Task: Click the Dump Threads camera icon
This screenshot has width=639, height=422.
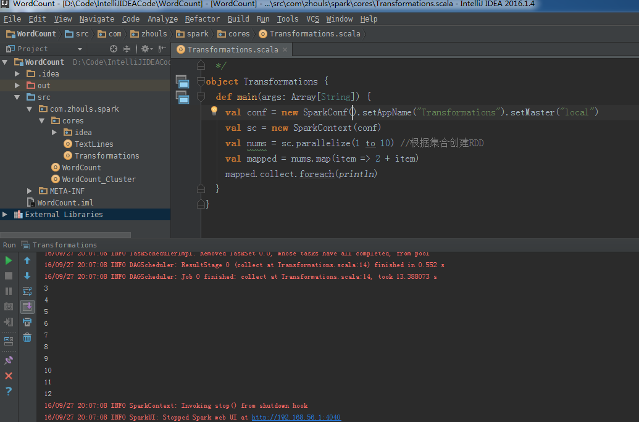Action: [x=8, y=307]
